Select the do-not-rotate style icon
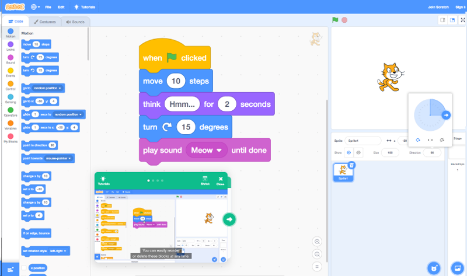467x276 pixels. click(442, 140)
